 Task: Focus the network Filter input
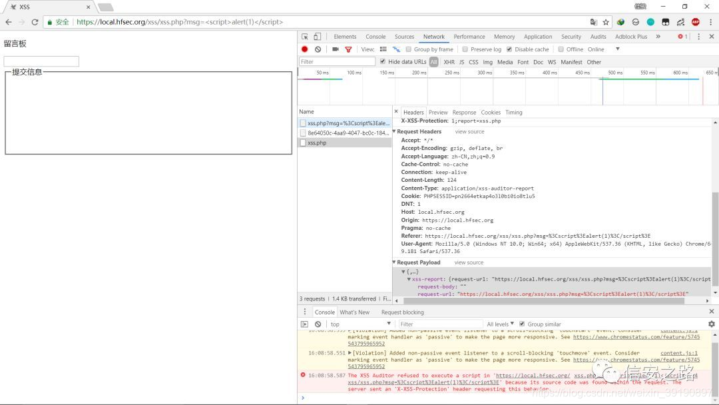click(x=337, y=61)
